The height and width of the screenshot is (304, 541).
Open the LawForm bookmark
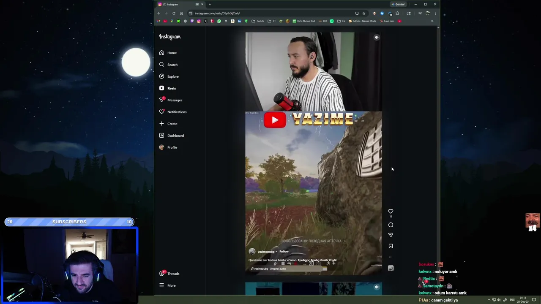tap(387, 21)
